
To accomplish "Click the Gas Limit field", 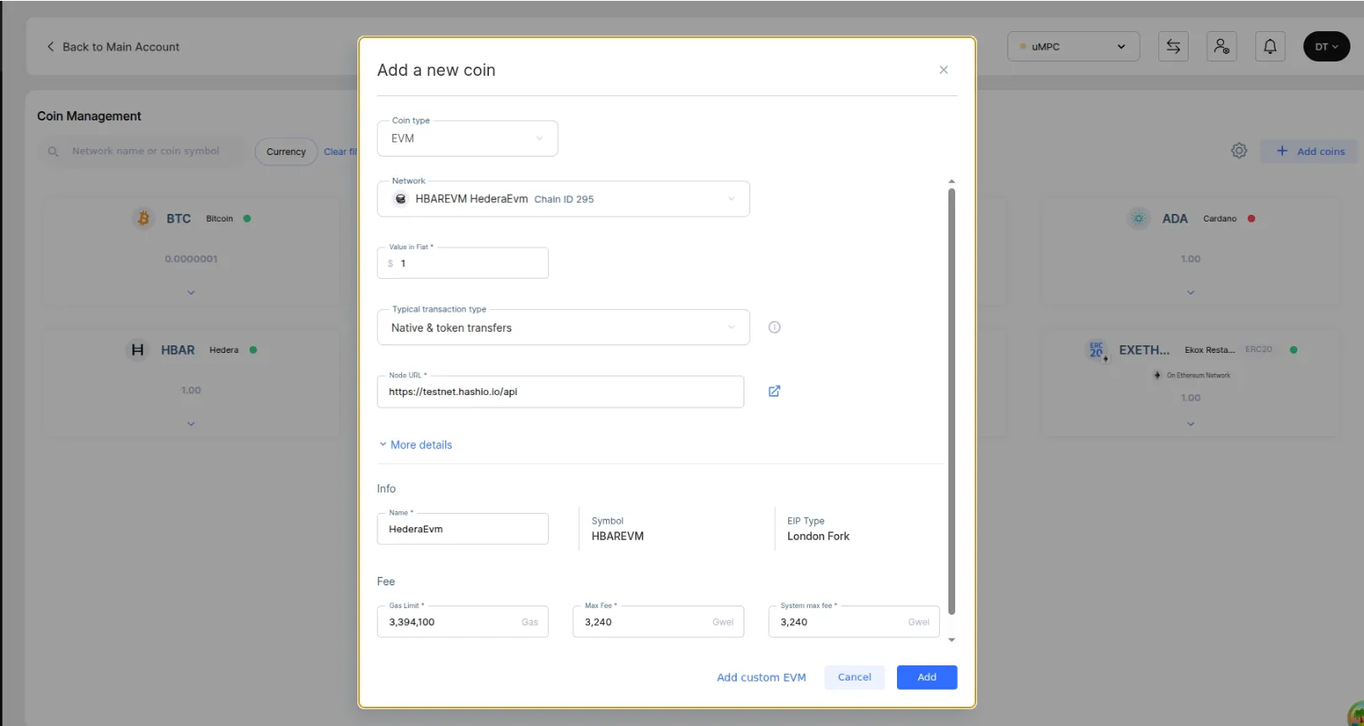I will [463, 622].
